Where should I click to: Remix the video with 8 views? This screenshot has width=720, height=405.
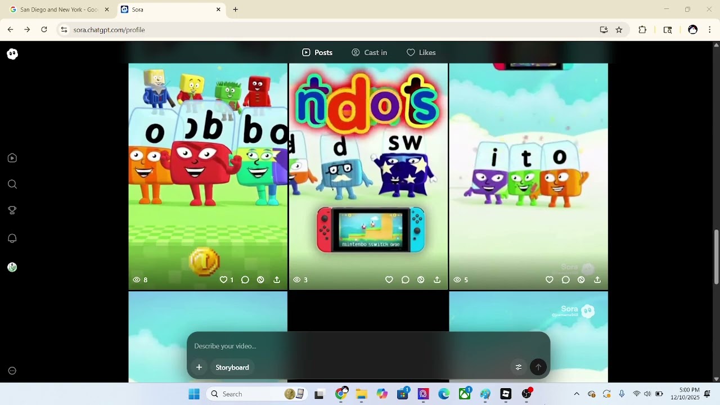[x=260, y=280]
